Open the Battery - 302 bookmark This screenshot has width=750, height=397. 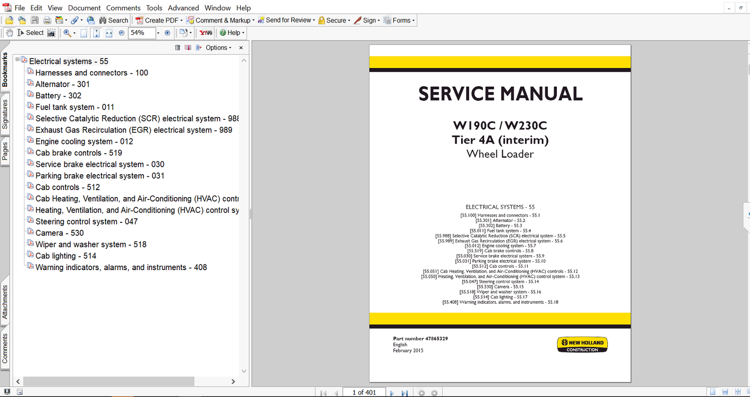tap(58, 96)
